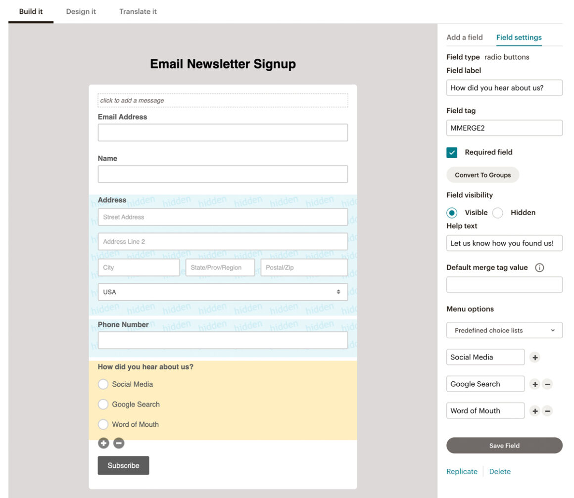Click the Save Field button
Image resolution: width=574 pixels, height=498 pixels.
[x=504, y=446]
